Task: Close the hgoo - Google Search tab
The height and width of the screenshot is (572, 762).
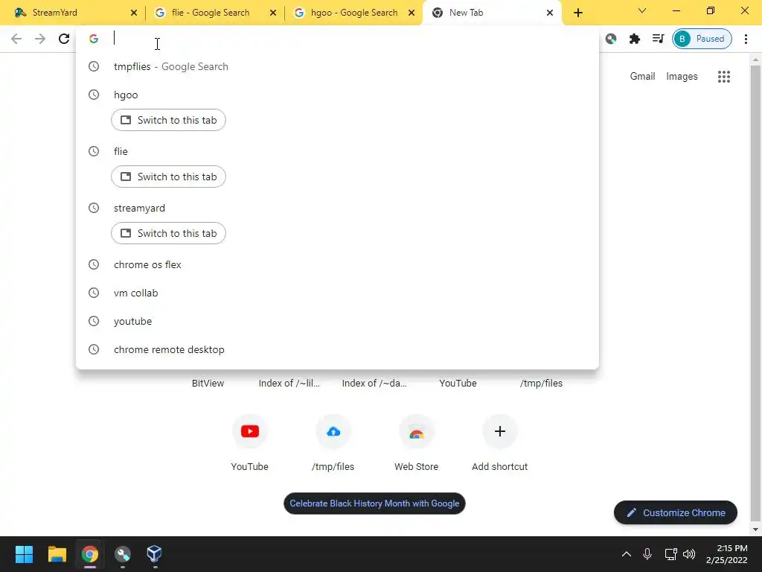Action: click(x=412, y=13)
